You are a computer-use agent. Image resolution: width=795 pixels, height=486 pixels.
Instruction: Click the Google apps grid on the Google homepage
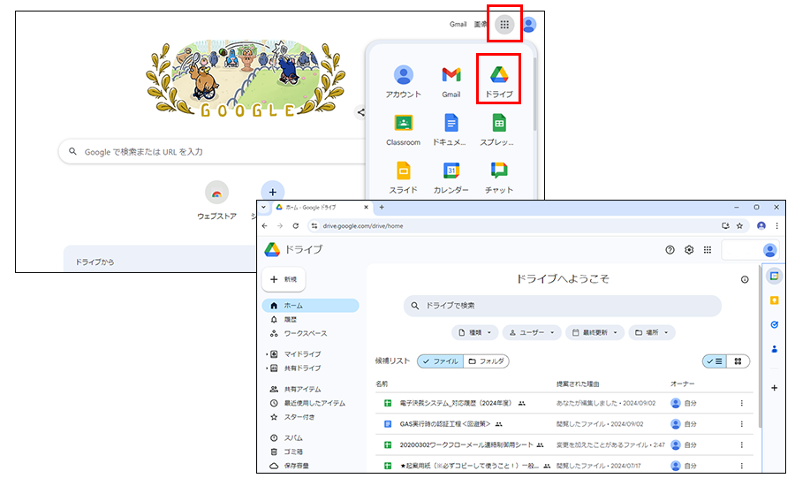[504, 25]
